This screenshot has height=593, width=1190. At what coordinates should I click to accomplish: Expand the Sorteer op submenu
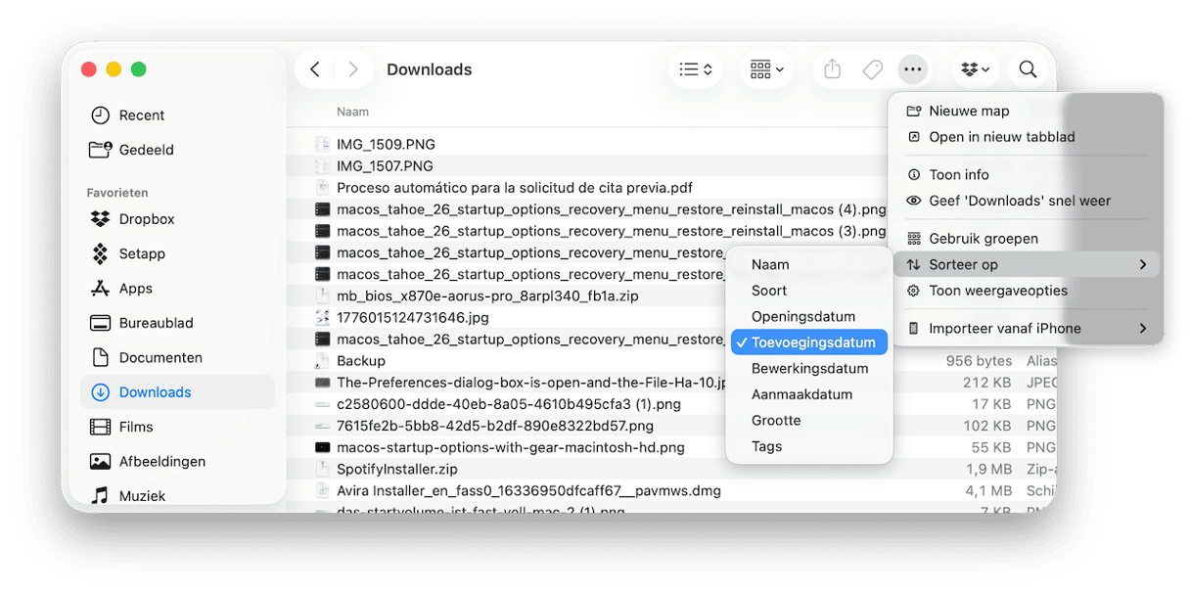point(1026,264)
